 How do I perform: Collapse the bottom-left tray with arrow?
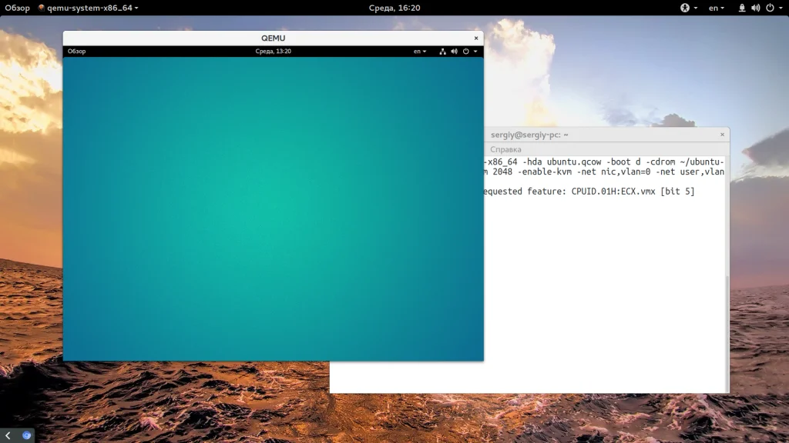coord(8,435)
